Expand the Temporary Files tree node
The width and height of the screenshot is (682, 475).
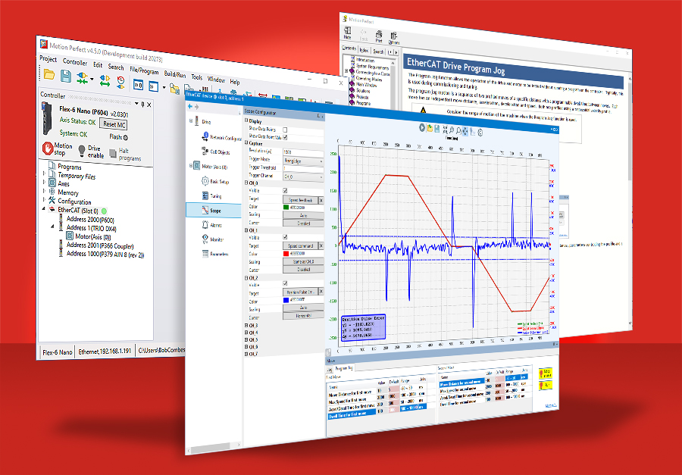click(44, 173)
